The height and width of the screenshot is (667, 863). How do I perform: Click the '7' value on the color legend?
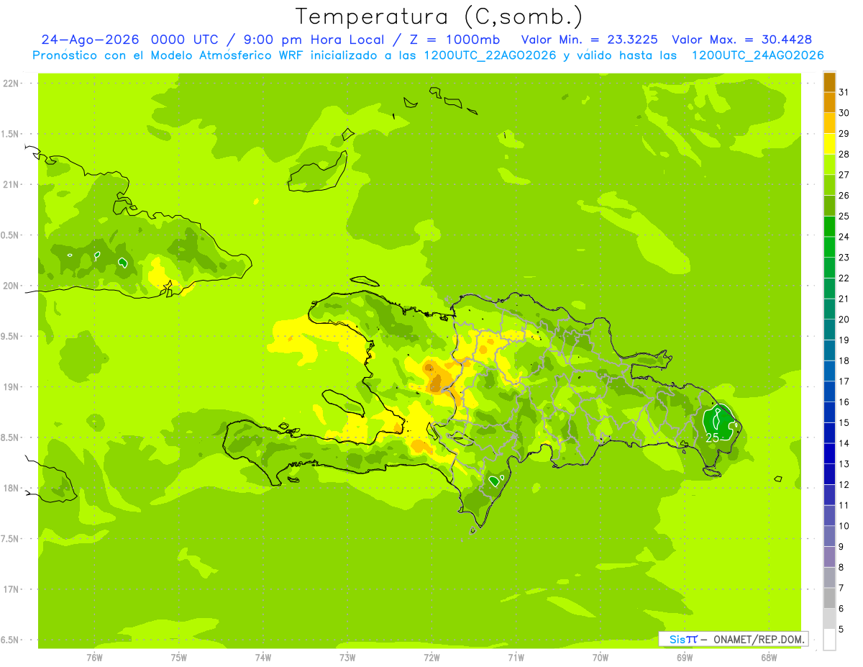(841, 589)
